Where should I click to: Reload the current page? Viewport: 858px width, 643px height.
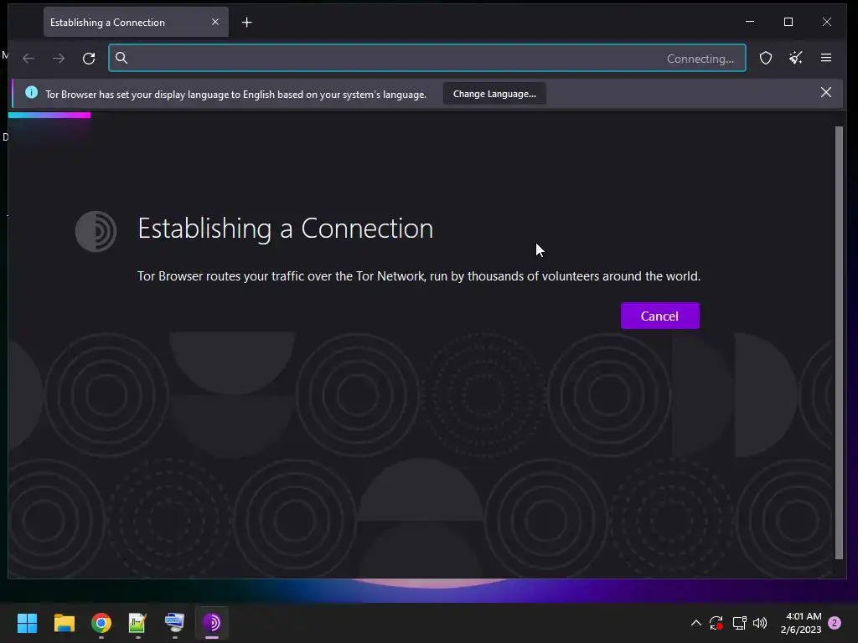[x=89, y=58]
